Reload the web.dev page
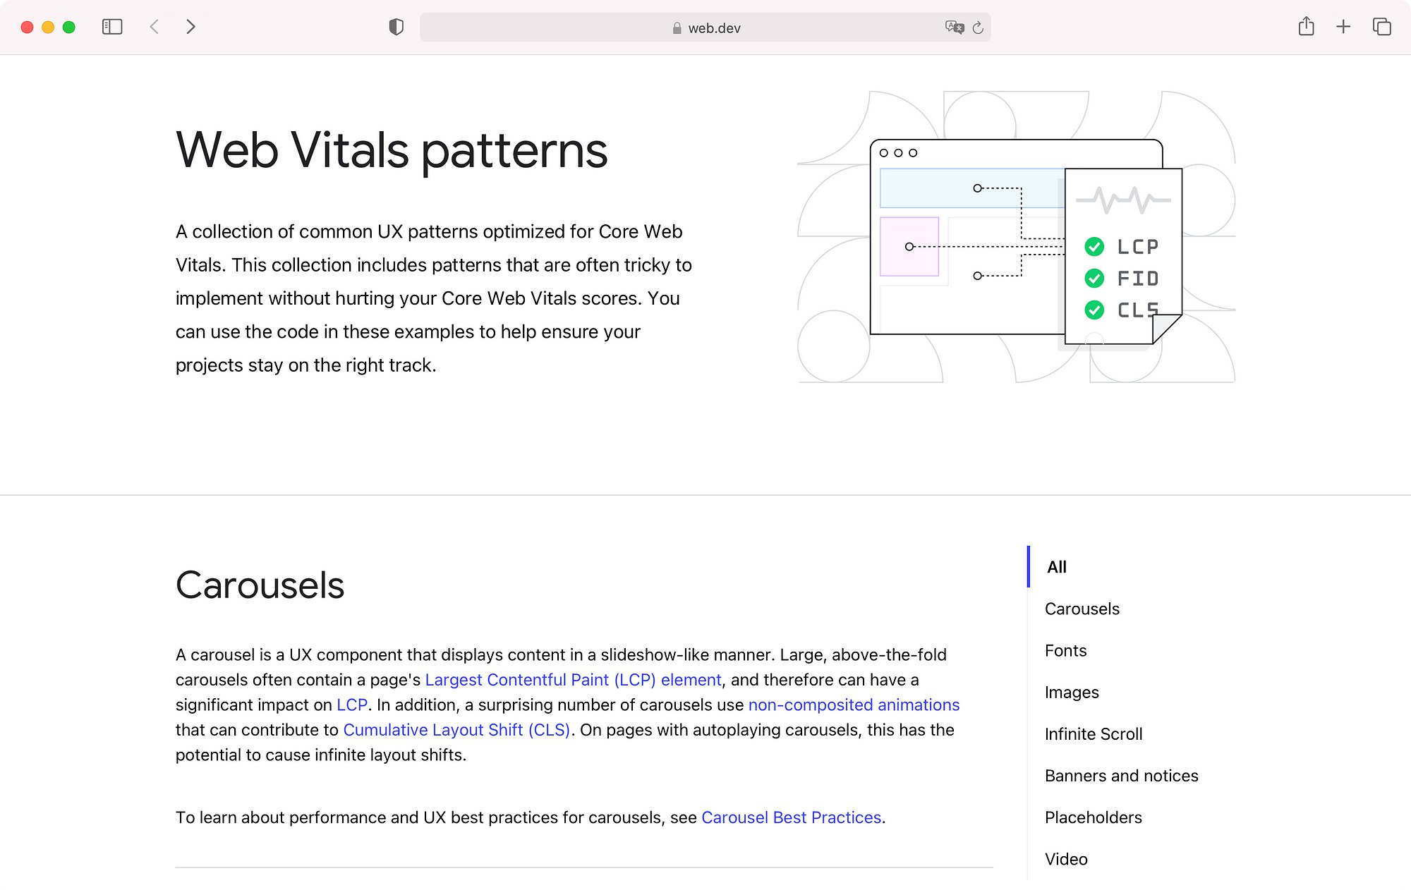The height and width of the screenshot is (890, 1411). (978, 28)
